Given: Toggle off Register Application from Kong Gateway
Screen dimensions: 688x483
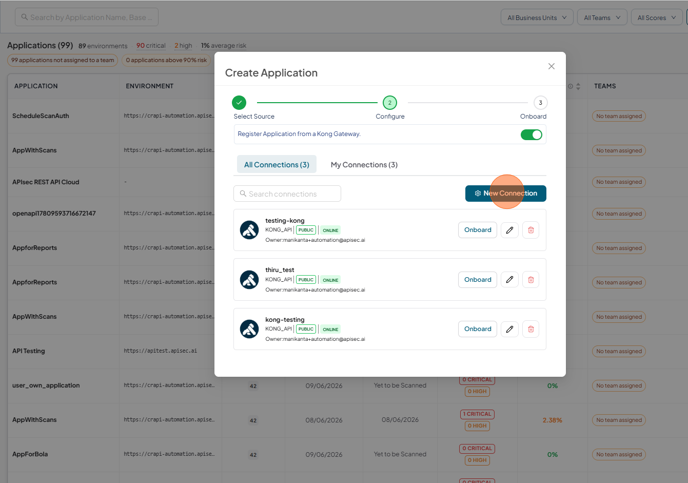Looking at the screenshot, I should (x=532, y=134).
